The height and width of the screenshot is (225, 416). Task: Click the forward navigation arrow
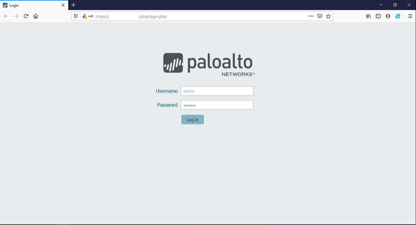click(x=16, y=16)
